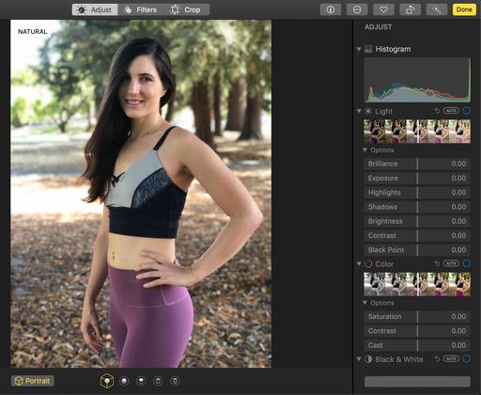The width and height of the screenshot is (481, 395).
Task: Toggle the Color adjustment enable circle
Action: pos(466,263)
